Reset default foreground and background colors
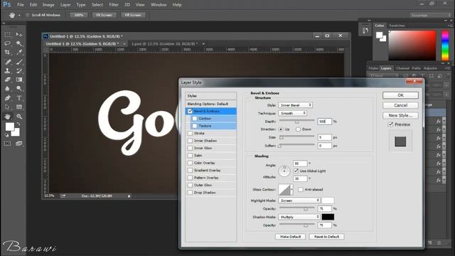The height and width of the screenshot is (256, 455). (x=6, y=135)
